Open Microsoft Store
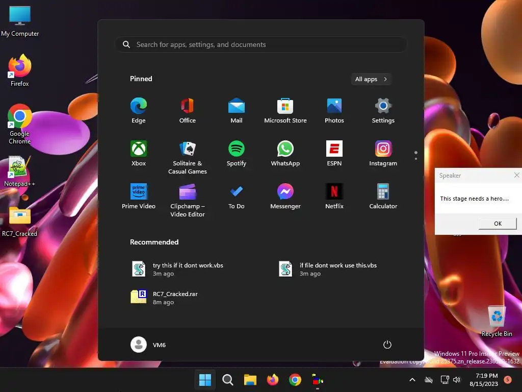 point(285,110)
